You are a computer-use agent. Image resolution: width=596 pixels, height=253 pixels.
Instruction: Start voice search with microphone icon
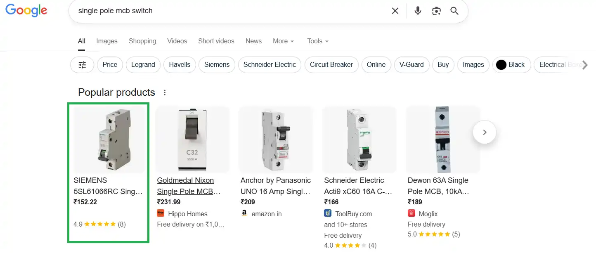point(418,11)
